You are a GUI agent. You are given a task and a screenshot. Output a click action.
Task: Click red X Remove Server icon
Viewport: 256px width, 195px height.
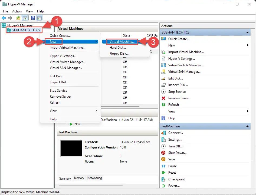click(163, 98)
